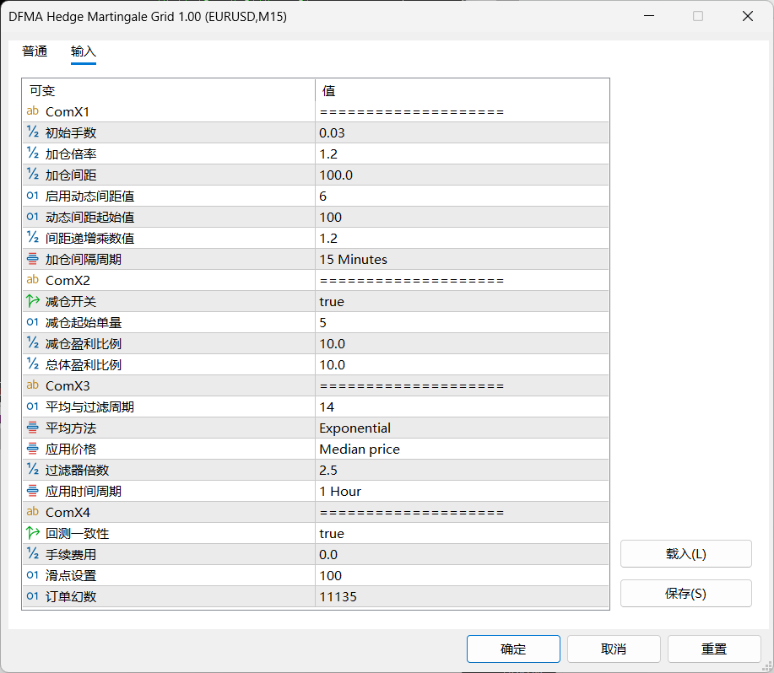Image resolution: width=774 pixels, height=673 pixels.
Task: Toggle the 减仓开关 true value
Action: 462,301
